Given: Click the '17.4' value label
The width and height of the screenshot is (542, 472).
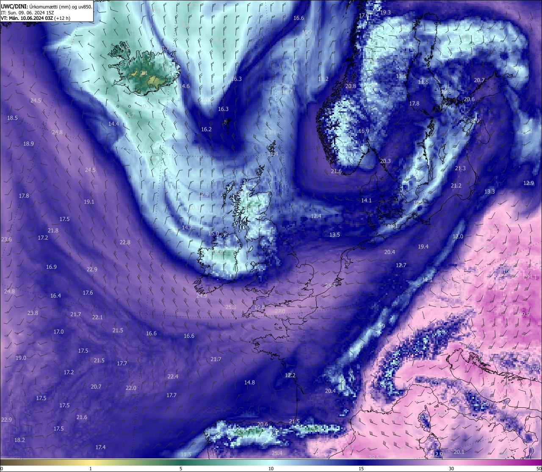Looking at the screenshot, I should click(100, 447).
